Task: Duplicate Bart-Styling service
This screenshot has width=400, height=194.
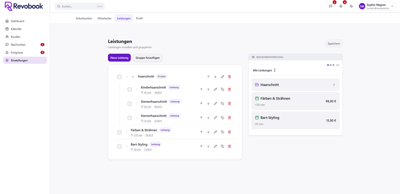Action: [222, 146]
